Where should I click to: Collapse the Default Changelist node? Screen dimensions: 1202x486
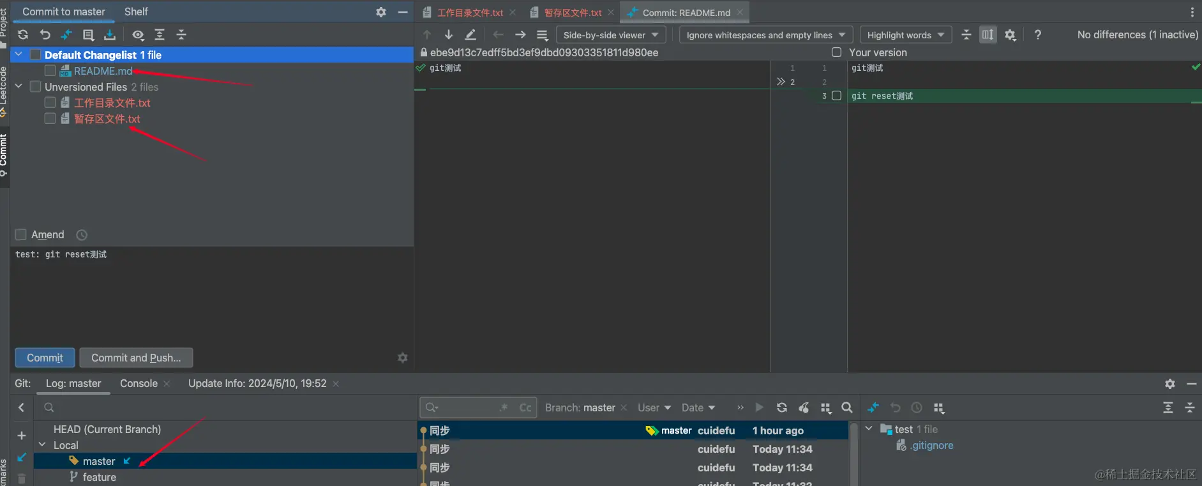tap(19, 55)
